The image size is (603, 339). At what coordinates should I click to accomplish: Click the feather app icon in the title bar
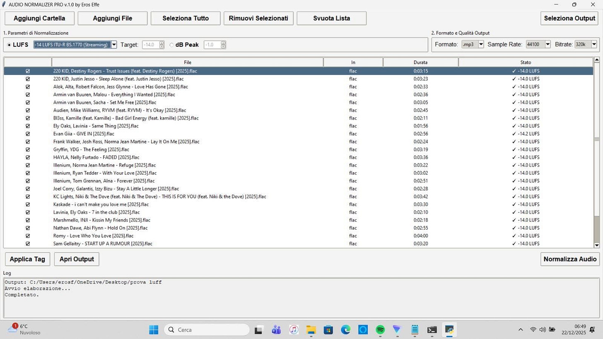tap(4, 5)
